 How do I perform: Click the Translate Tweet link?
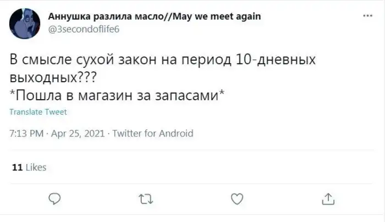(x=38, y=112)
